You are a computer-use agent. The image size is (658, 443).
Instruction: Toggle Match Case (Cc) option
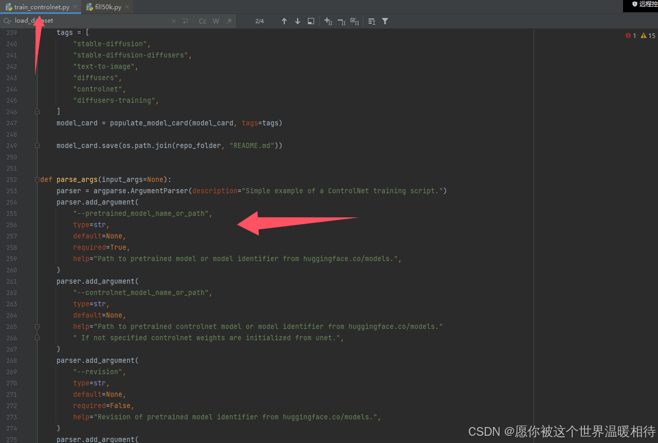203,21
